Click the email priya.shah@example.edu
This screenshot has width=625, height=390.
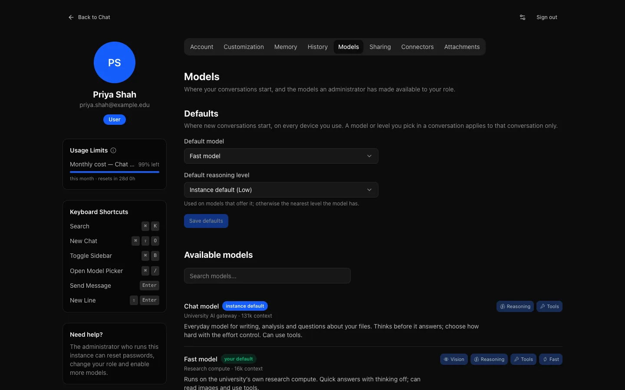tap(115, 105)
